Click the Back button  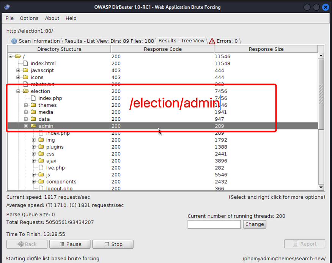click(x=27, y=244)
